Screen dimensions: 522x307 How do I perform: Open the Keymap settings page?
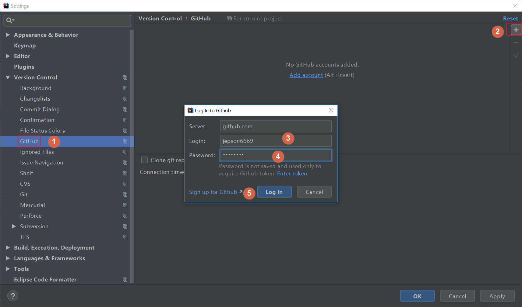tap(25, 46)
